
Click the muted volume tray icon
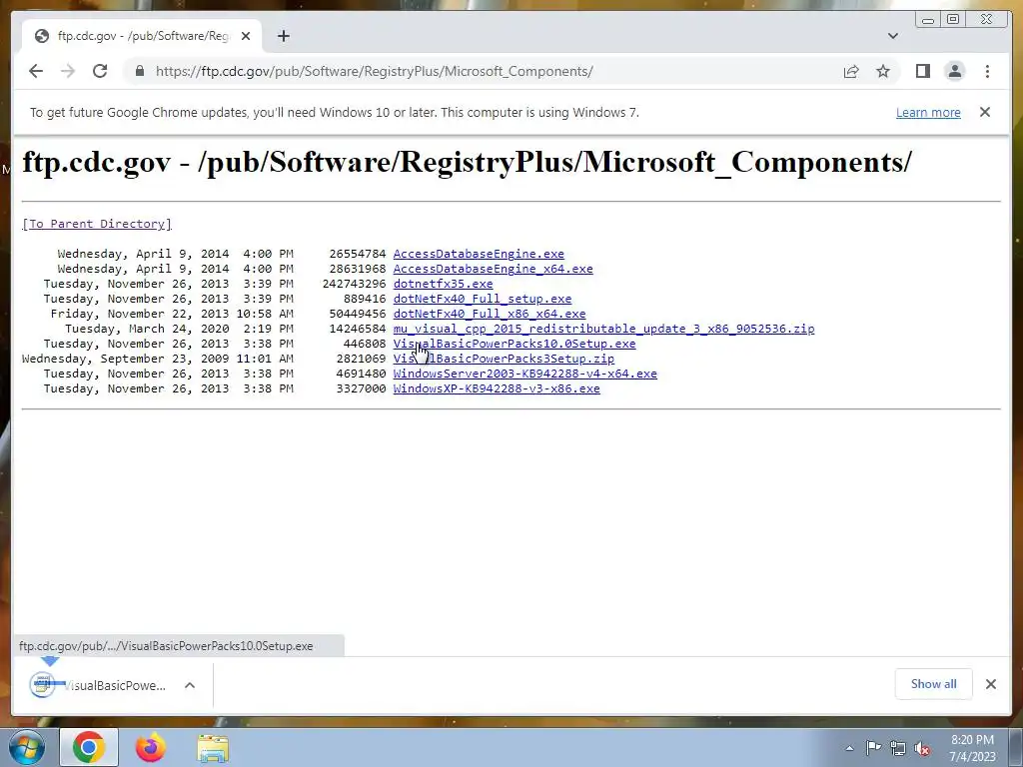click(x=922, y=749)
